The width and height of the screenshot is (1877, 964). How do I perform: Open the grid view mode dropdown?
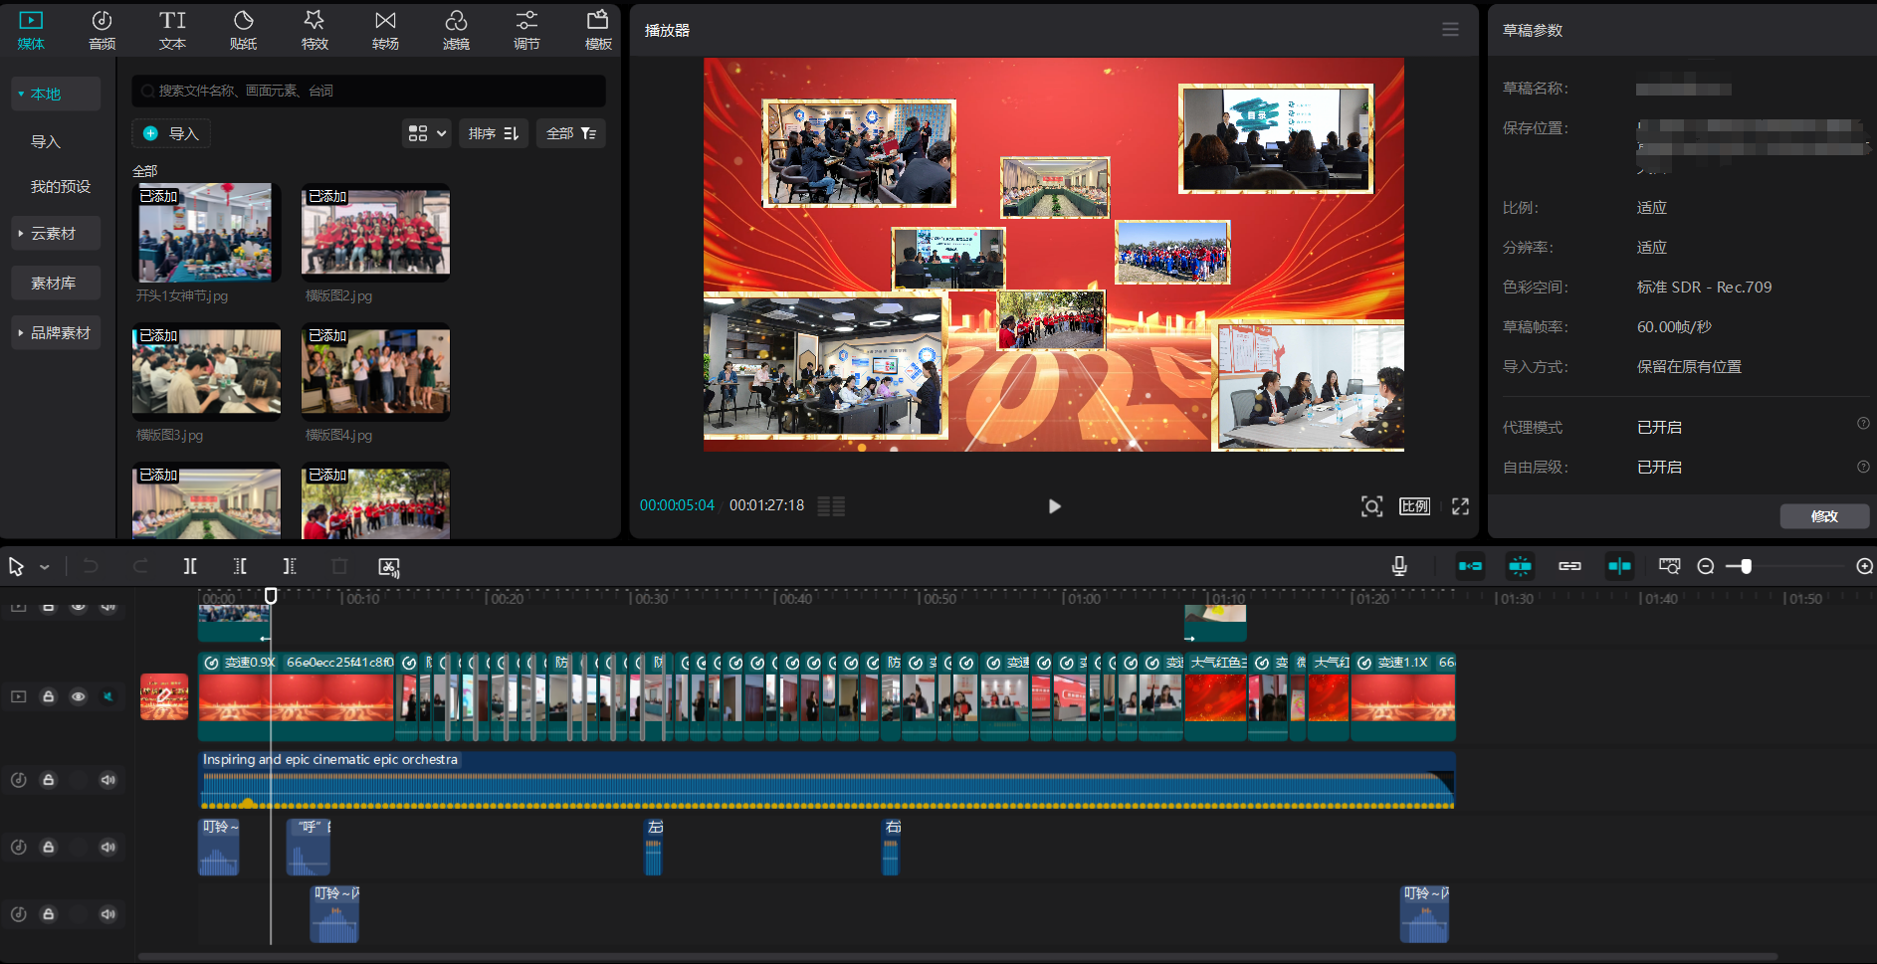(x=427, y=133)
